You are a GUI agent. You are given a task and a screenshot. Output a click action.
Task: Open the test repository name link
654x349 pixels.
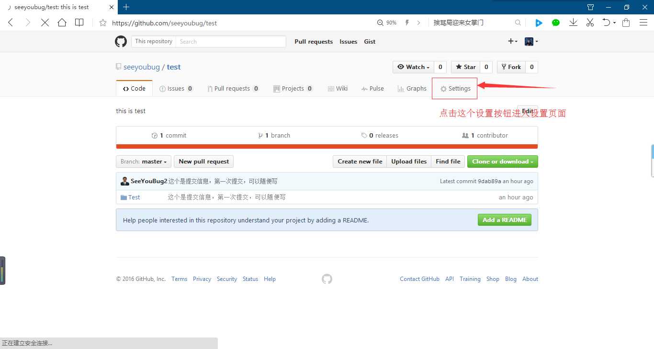tap(174, 67)
